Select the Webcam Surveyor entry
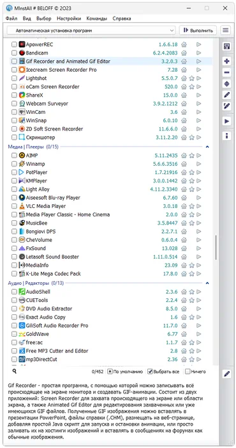Screen dimensions: 236x448 pyautogui.click(x=111, y=104)
